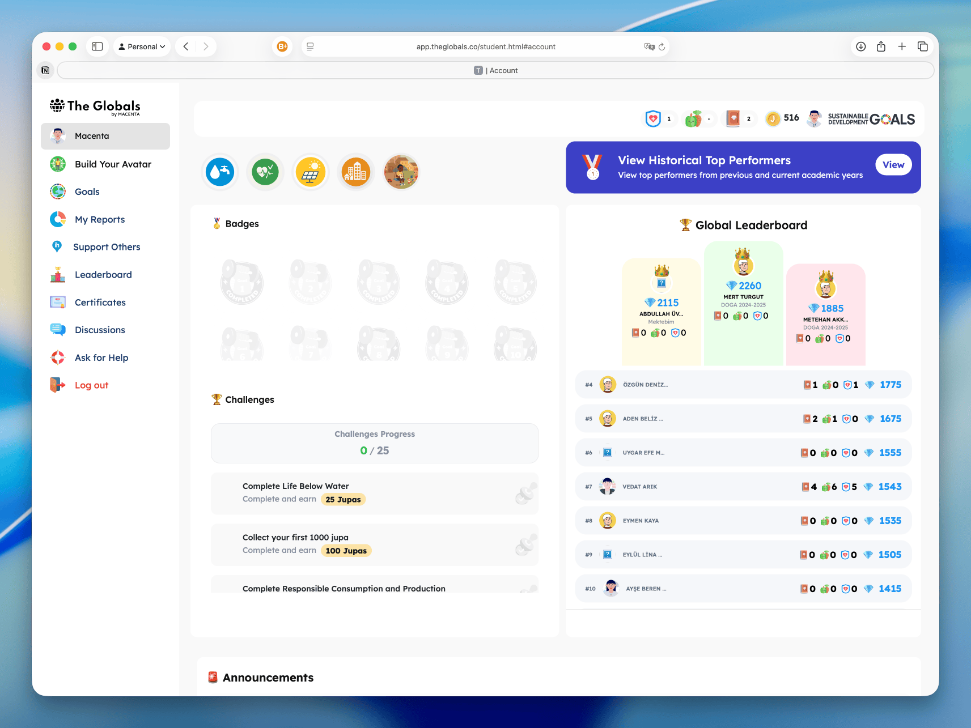Select Vedat Arik leaderboard row
This screenshot has width=971, height=728.
coord(743,487)
